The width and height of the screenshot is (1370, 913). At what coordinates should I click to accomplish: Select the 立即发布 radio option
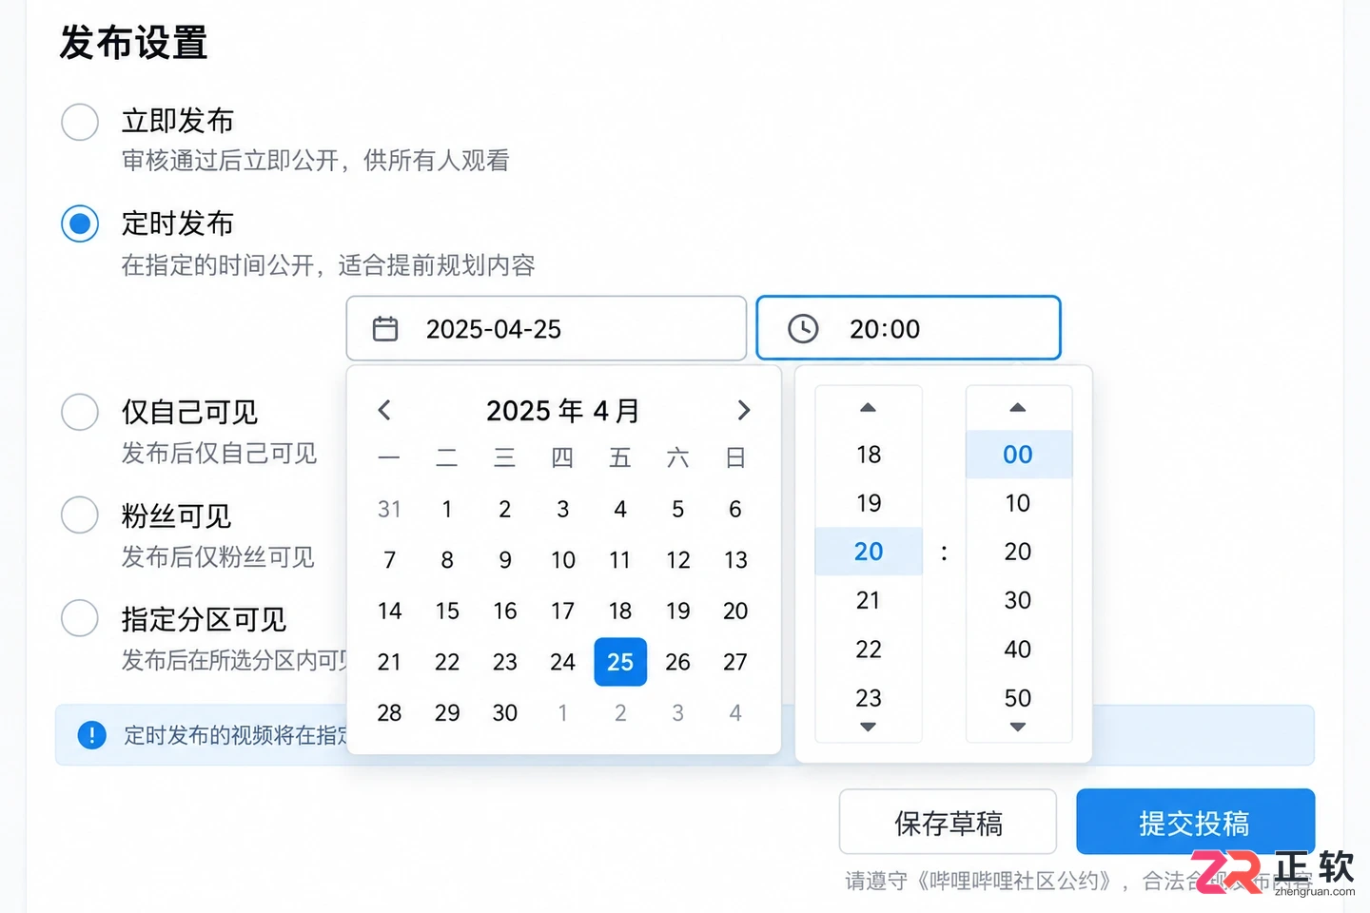coord(80,122)
